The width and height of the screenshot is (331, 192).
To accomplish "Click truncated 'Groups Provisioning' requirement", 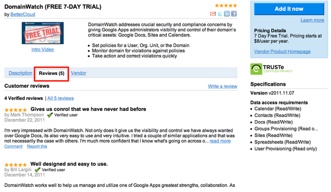I will coord(286,129).
